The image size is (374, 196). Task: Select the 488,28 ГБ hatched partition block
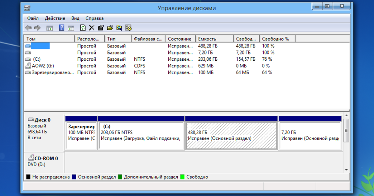pos(231,136)
